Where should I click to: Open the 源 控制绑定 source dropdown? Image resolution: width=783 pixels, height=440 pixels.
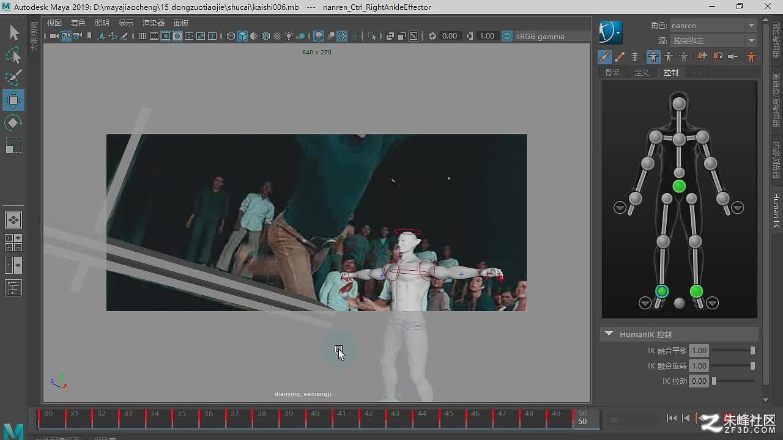[x=713, y=40]
